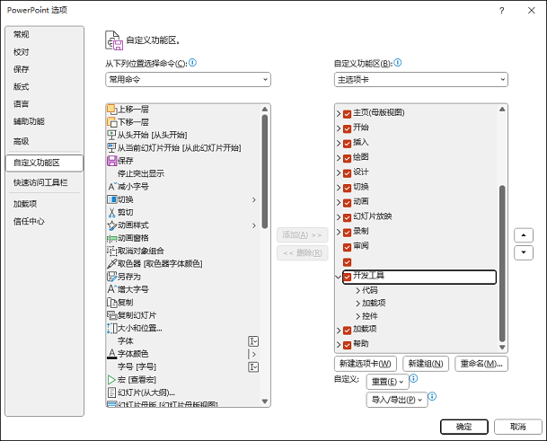
Task: Uncheck the 开始 tab checkbox
Action: 347,128
